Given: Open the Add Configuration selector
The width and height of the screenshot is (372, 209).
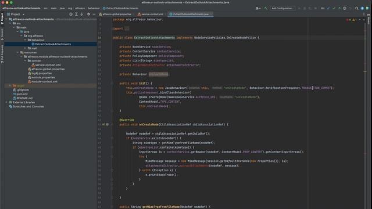Looking at the screenshot, I should tap(282, 8).
